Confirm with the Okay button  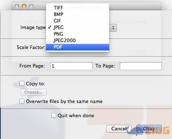click(149, 129)
